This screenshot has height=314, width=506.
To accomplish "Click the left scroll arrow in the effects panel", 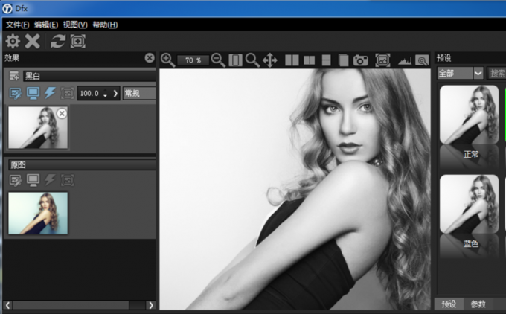I will 7,305.
